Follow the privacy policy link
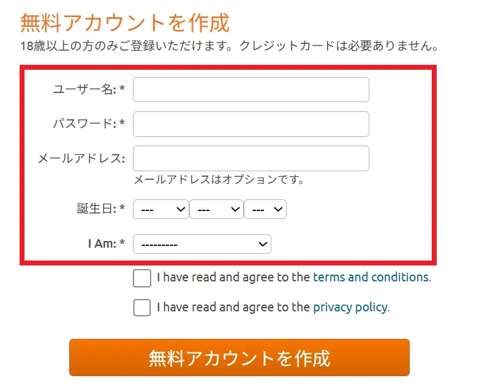This screenshot has height=389, width=482. point(350,307)
